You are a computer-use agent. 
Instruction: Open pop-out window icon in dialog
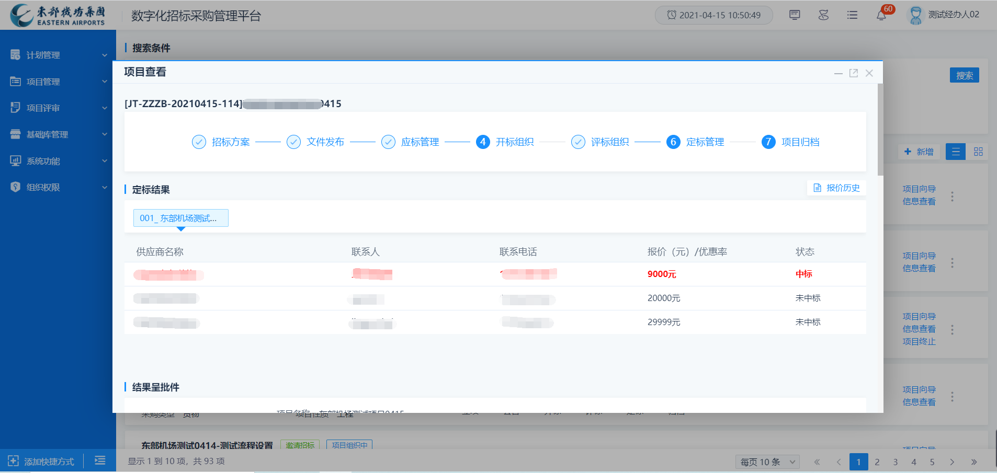tap(854, 73)
